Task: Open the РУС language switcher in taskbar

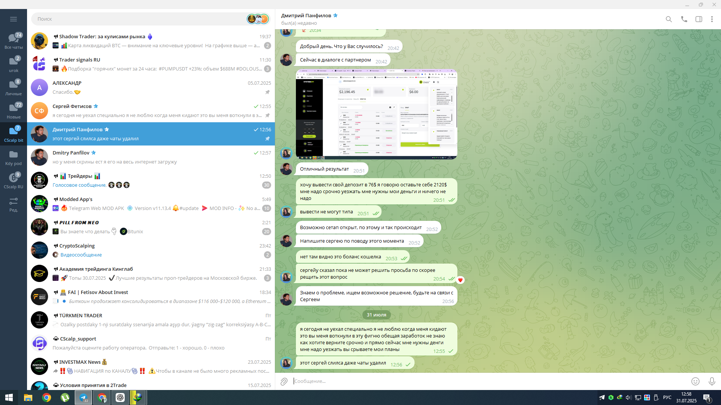Action: coord(667,397)
